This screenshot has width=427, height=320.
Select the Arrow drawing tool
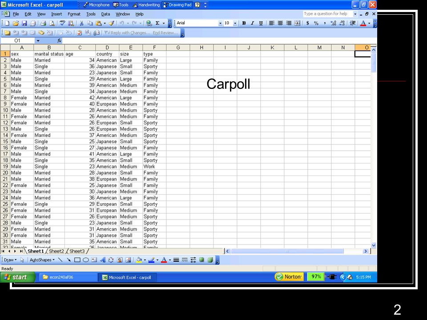click(x=68, y=260)
